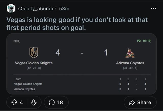163x111 pixels.
Task: Share this post
Action: point(140,102)
